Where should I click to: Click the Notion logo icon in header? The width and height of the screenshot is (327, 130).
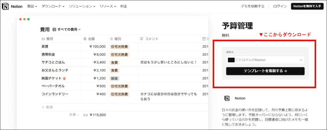(5, 6)
